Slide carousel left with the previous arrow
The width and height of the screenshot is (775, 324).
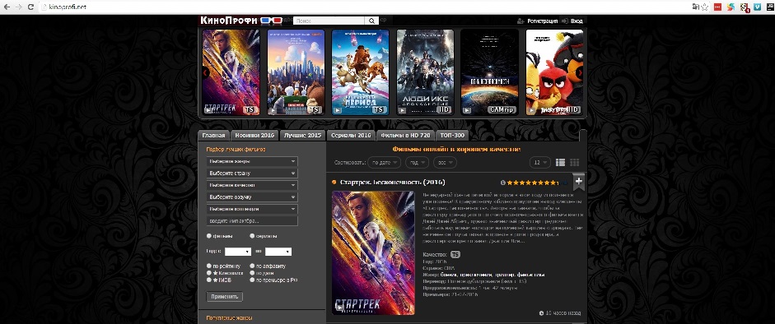pyautogui.click(x=206, y=72)
